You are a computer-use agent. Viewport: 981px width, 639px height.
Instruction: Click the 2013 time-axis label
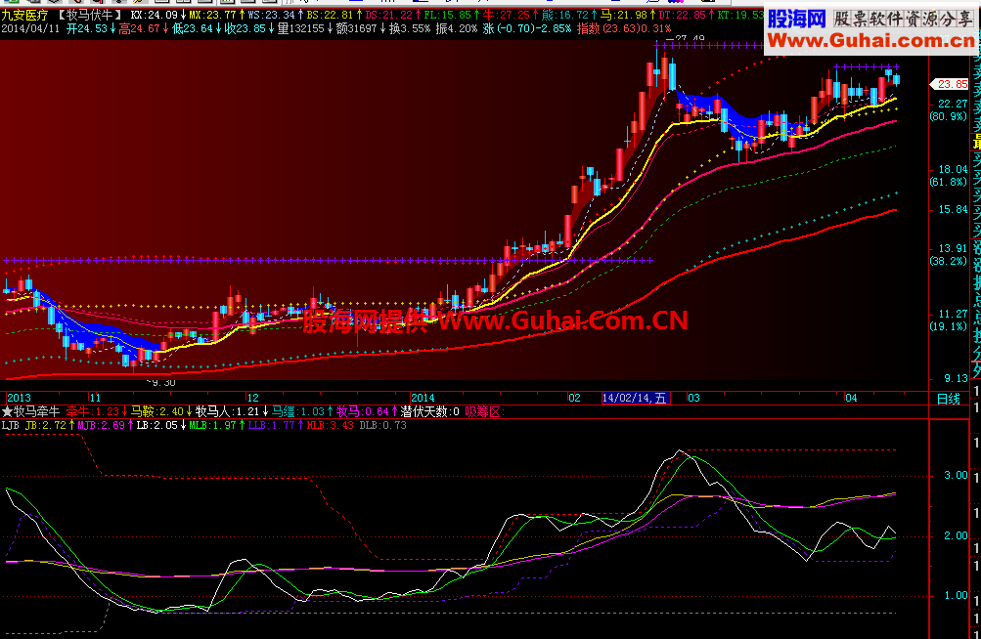coord(19,399)
